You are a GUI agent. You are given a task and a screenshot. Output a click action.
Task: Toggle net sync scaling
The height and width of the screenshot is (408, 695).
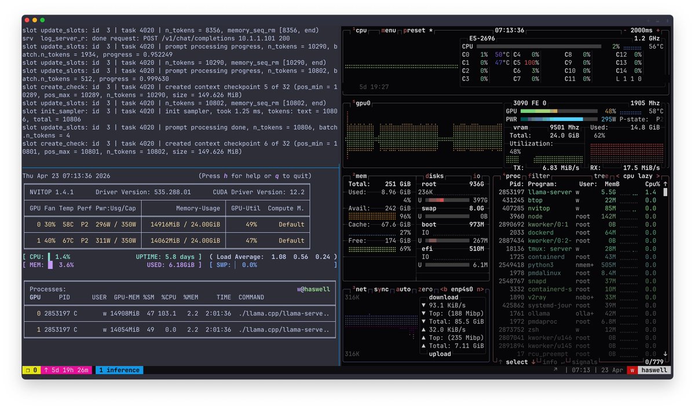point(381,289)
